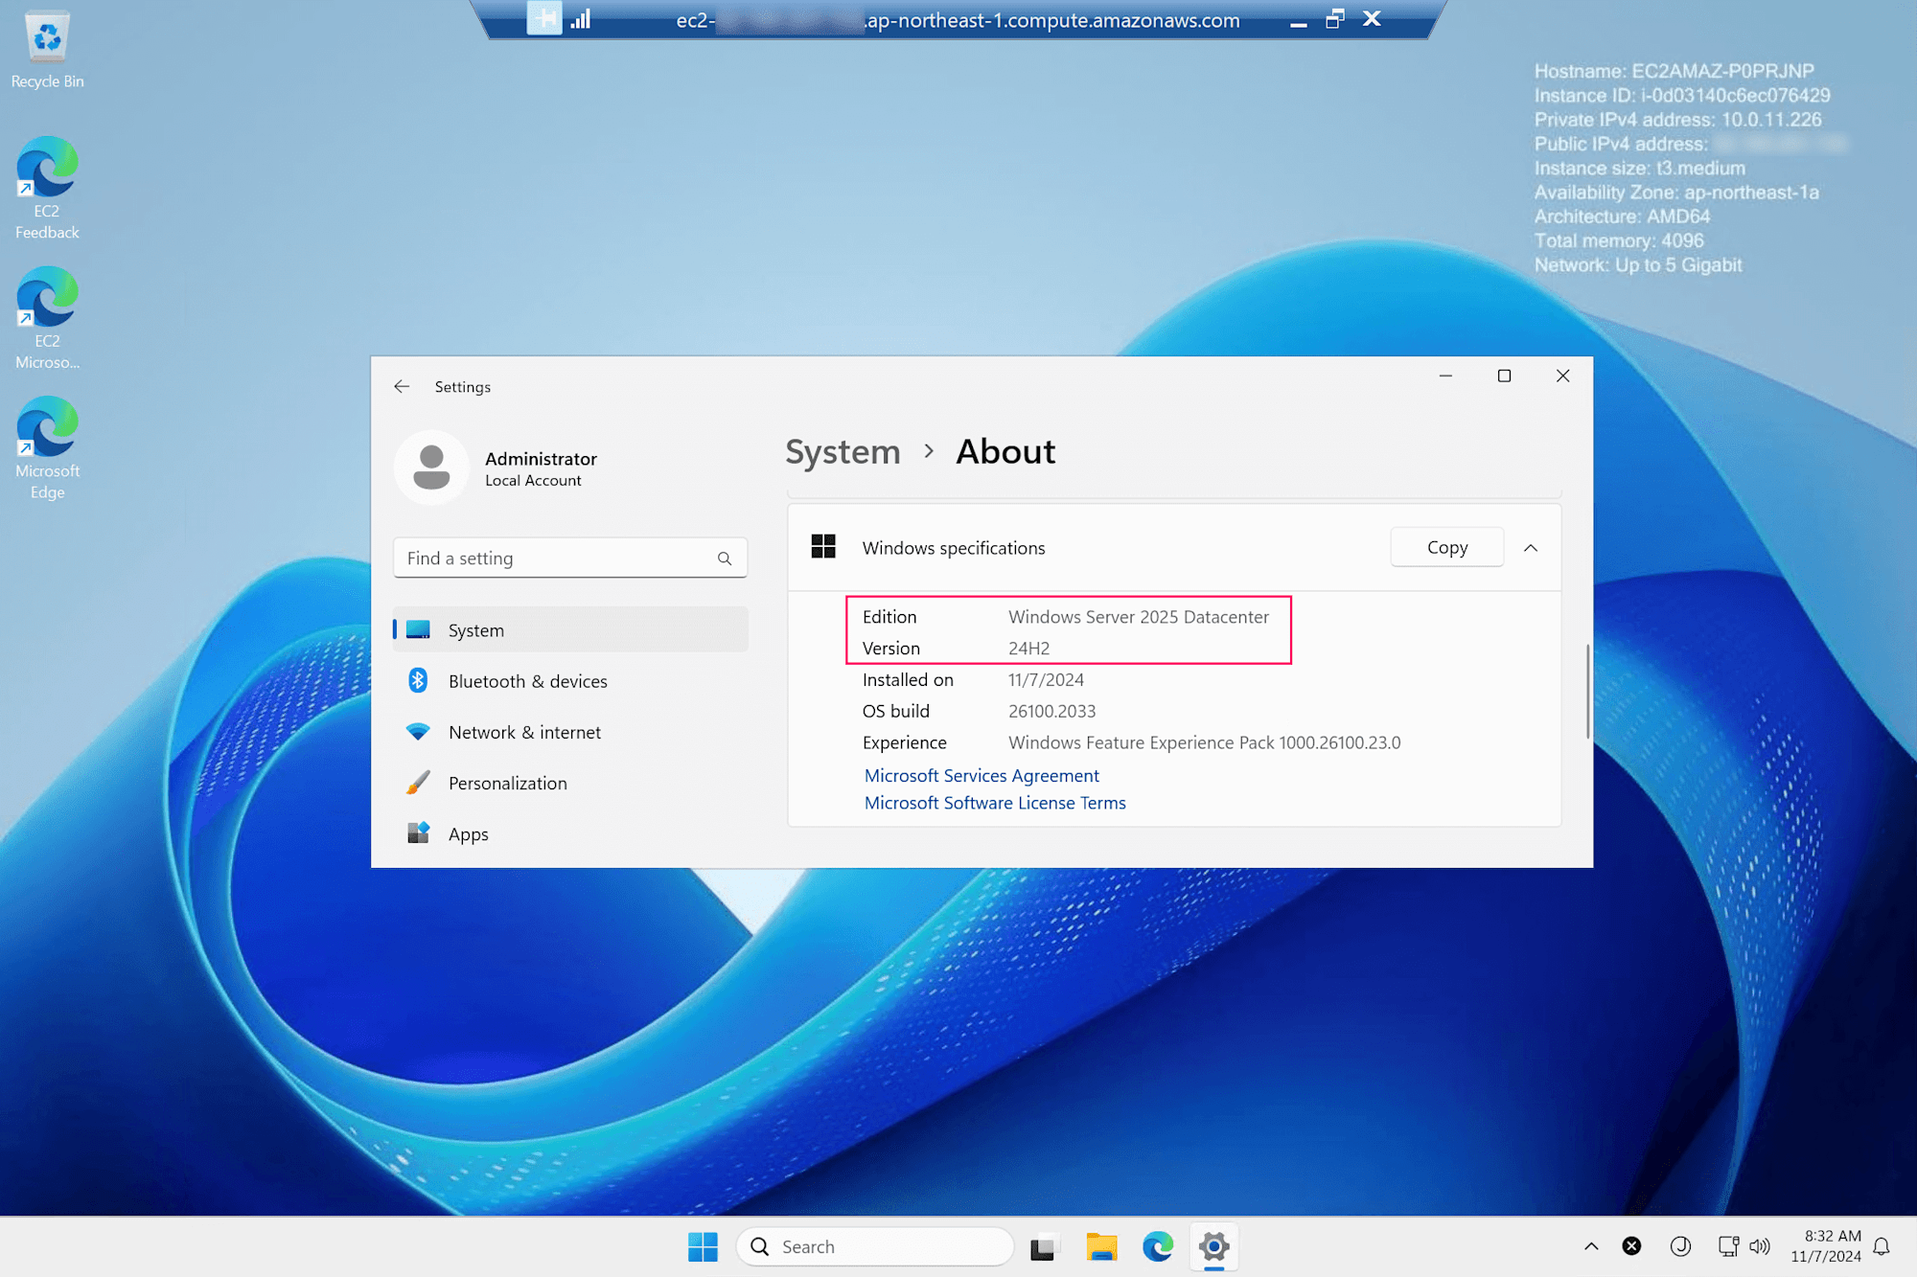Open Network & internet settings

click(x=570, y=732)
